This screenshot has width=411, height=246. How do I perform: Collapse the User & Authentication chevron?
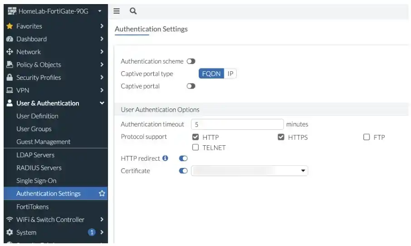click(x=102, y=103)
